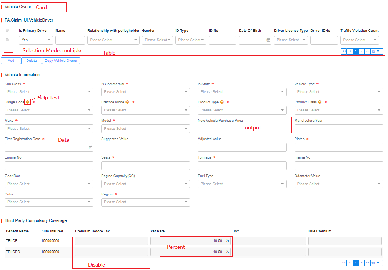Click the Plates input field
The height and width of the screenshot is (270, 388).
tap(338, 147)
